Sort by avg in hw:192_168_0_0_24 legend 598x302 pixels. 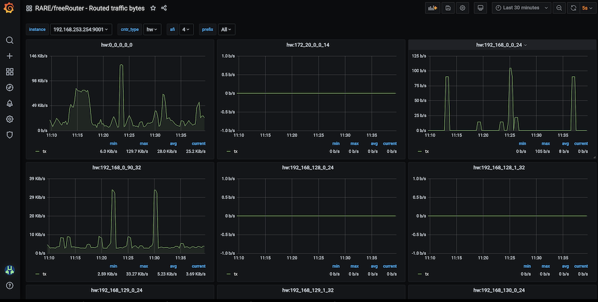[565, 144]
